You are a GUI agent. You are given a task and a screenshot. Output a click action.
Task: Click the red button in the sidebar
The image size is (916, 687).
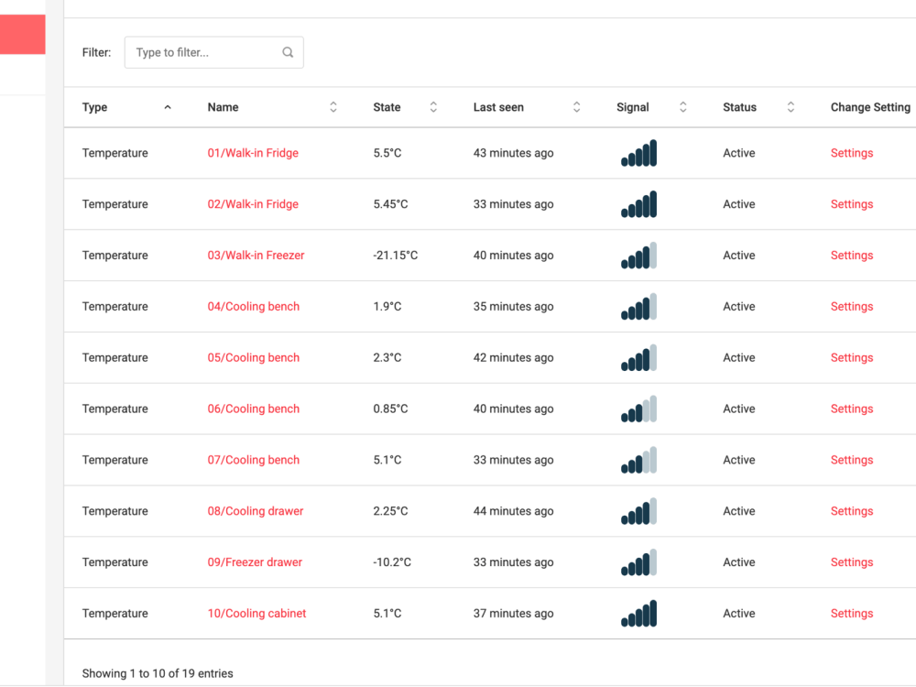point(22,35)
